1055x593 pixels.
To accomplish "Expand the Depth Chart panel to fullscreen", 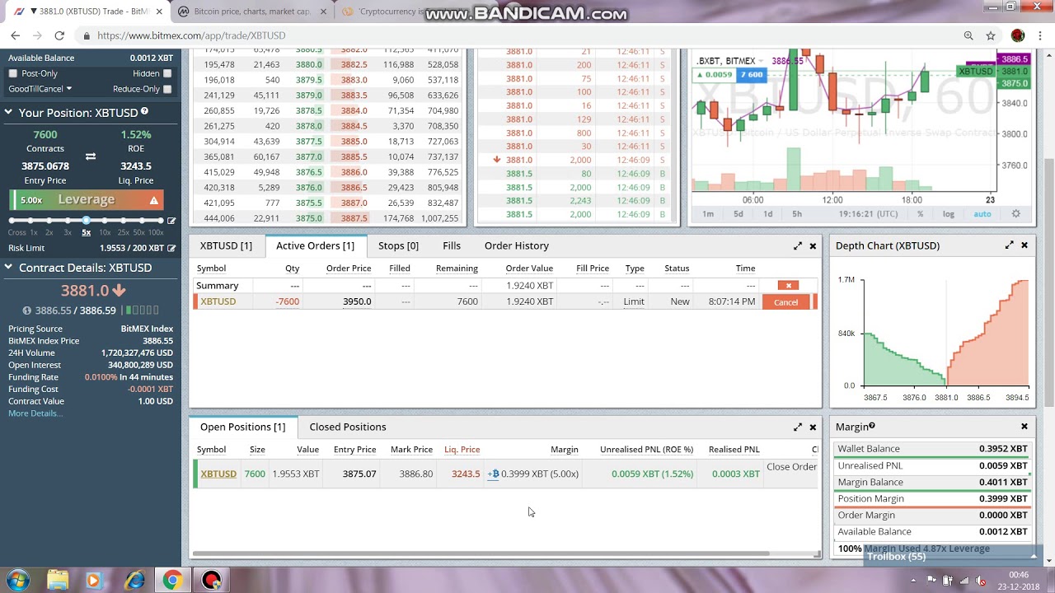I will pyautogui.click(x=1010, y=245).
